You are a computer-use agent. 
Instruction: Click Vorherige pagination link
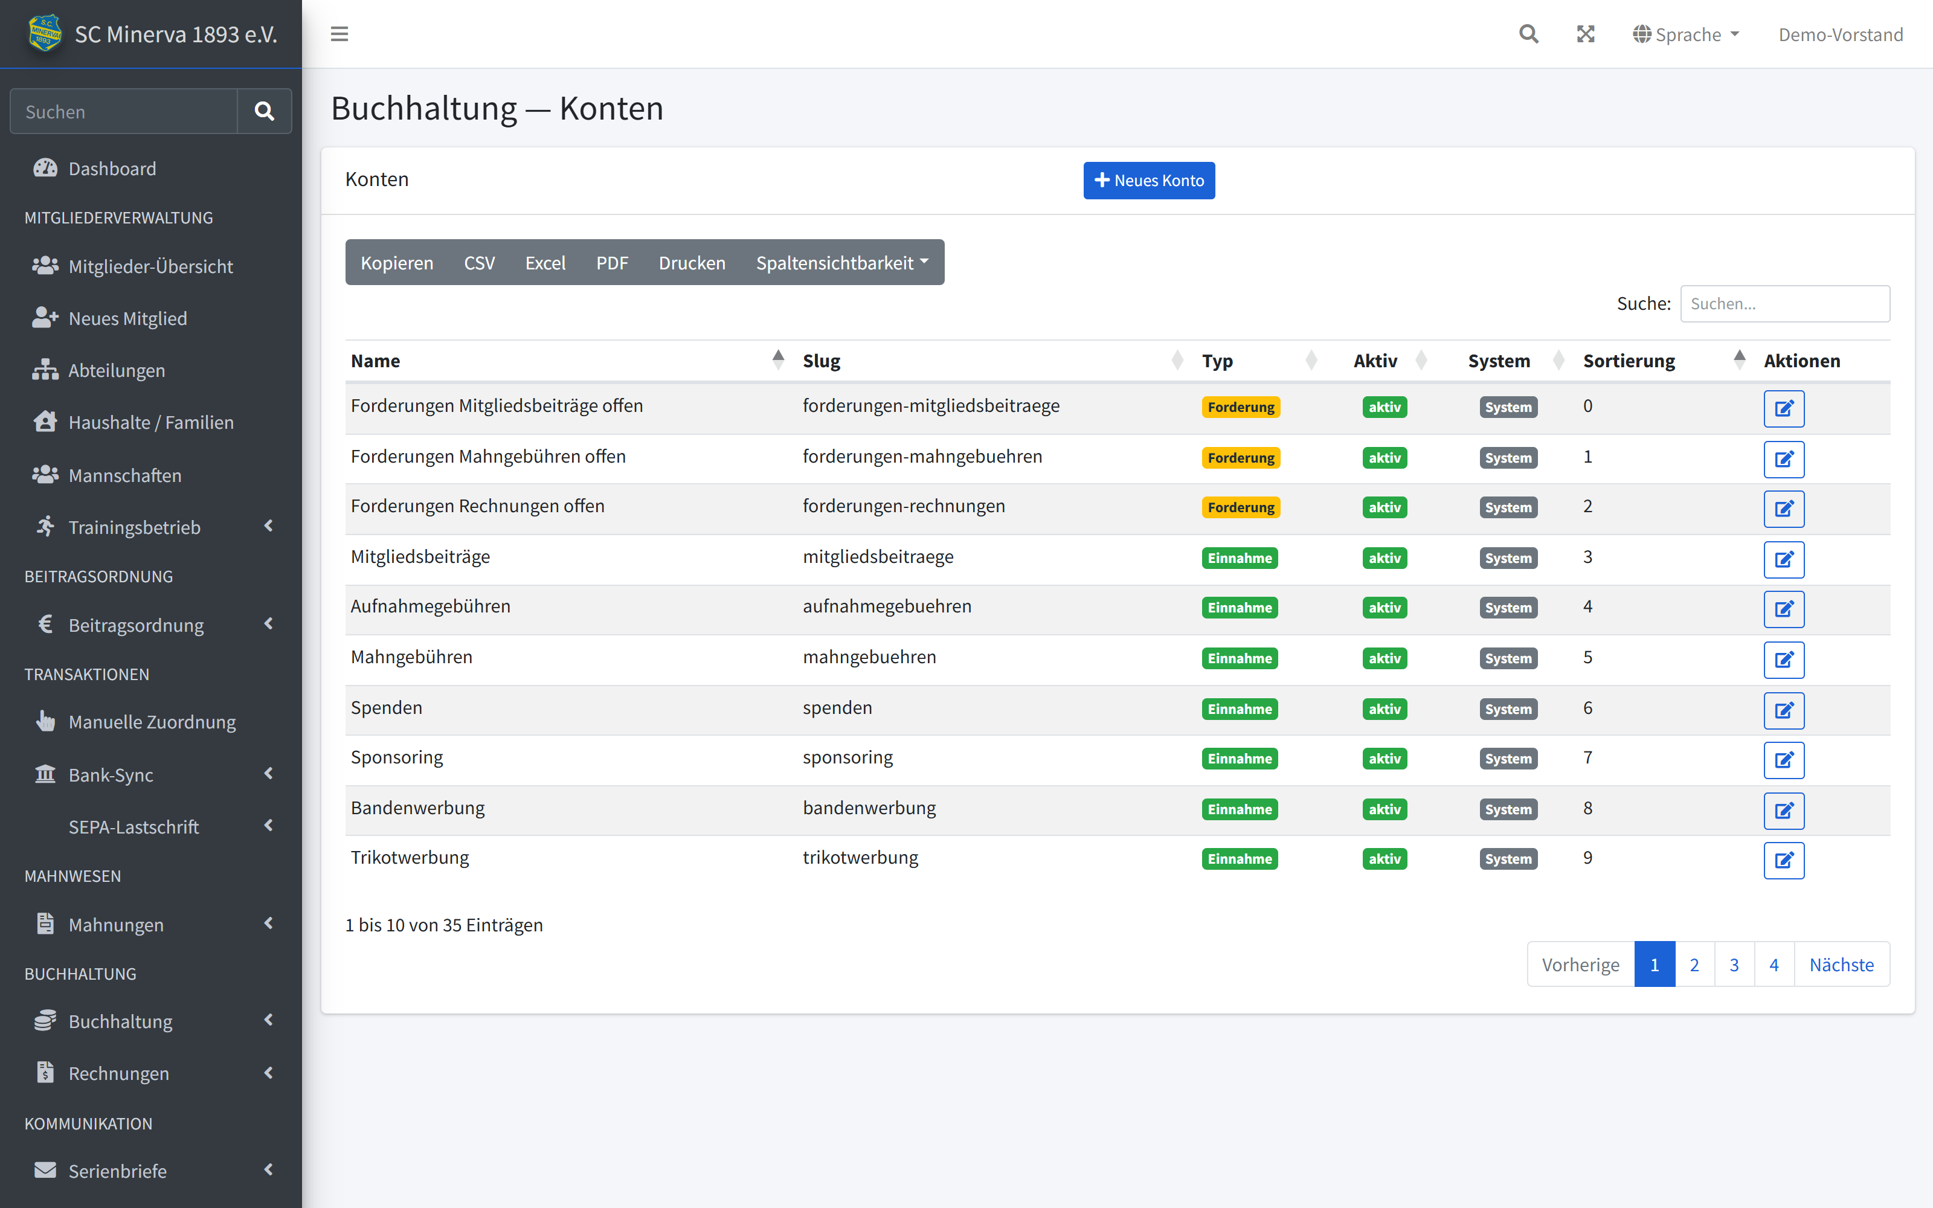[1581, 965]
